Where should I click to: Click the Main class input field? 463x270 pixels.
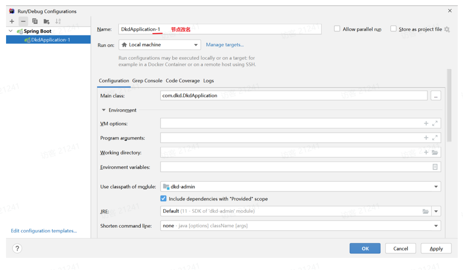294,95
